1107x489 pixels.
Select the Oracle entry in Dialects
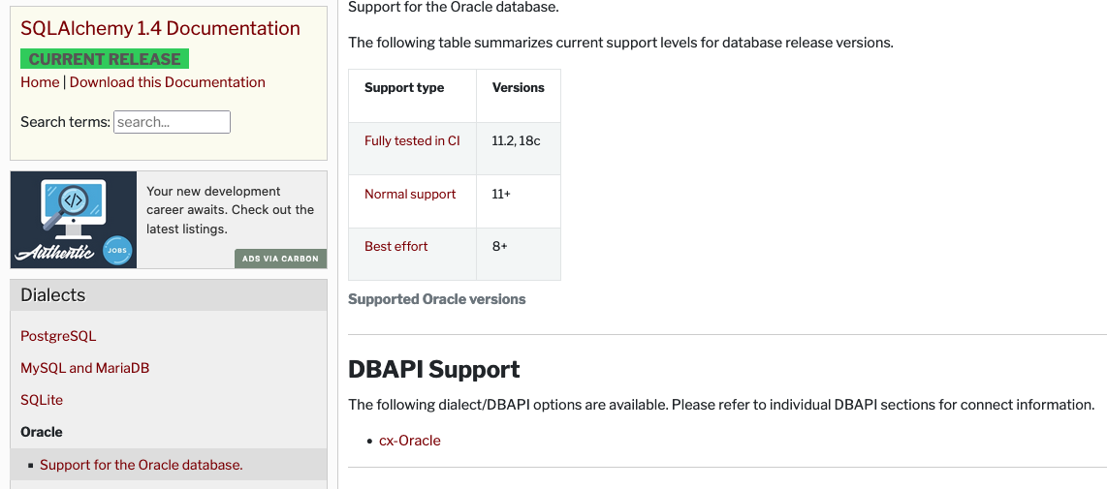(42, 431)
